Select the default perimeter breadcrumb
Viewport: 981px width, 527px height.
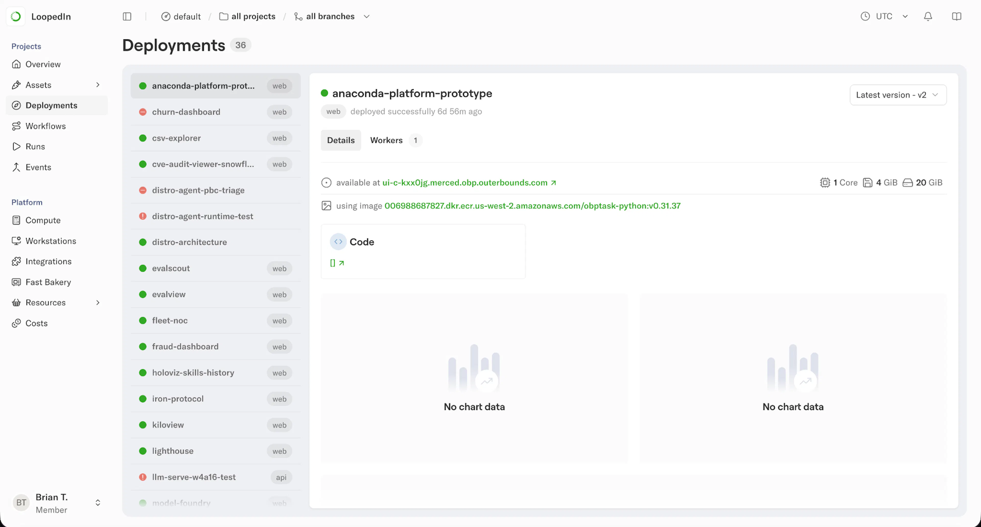click(181, 16)
